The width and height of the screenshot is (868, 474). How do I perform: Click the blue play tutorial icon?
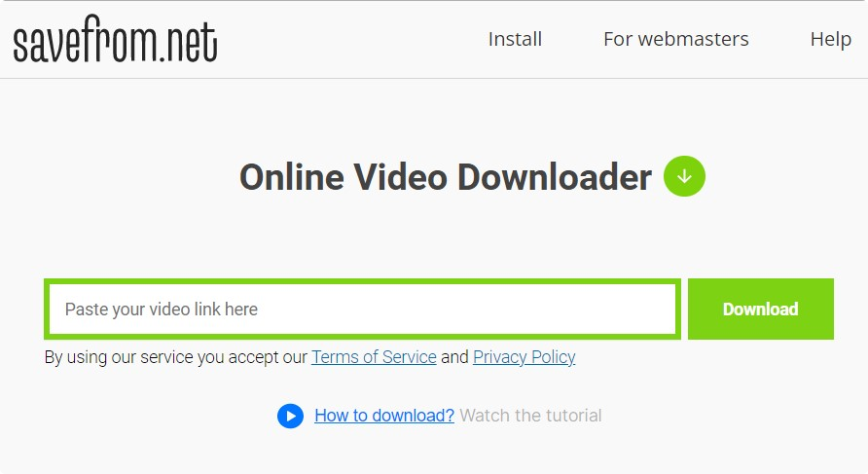290,416
